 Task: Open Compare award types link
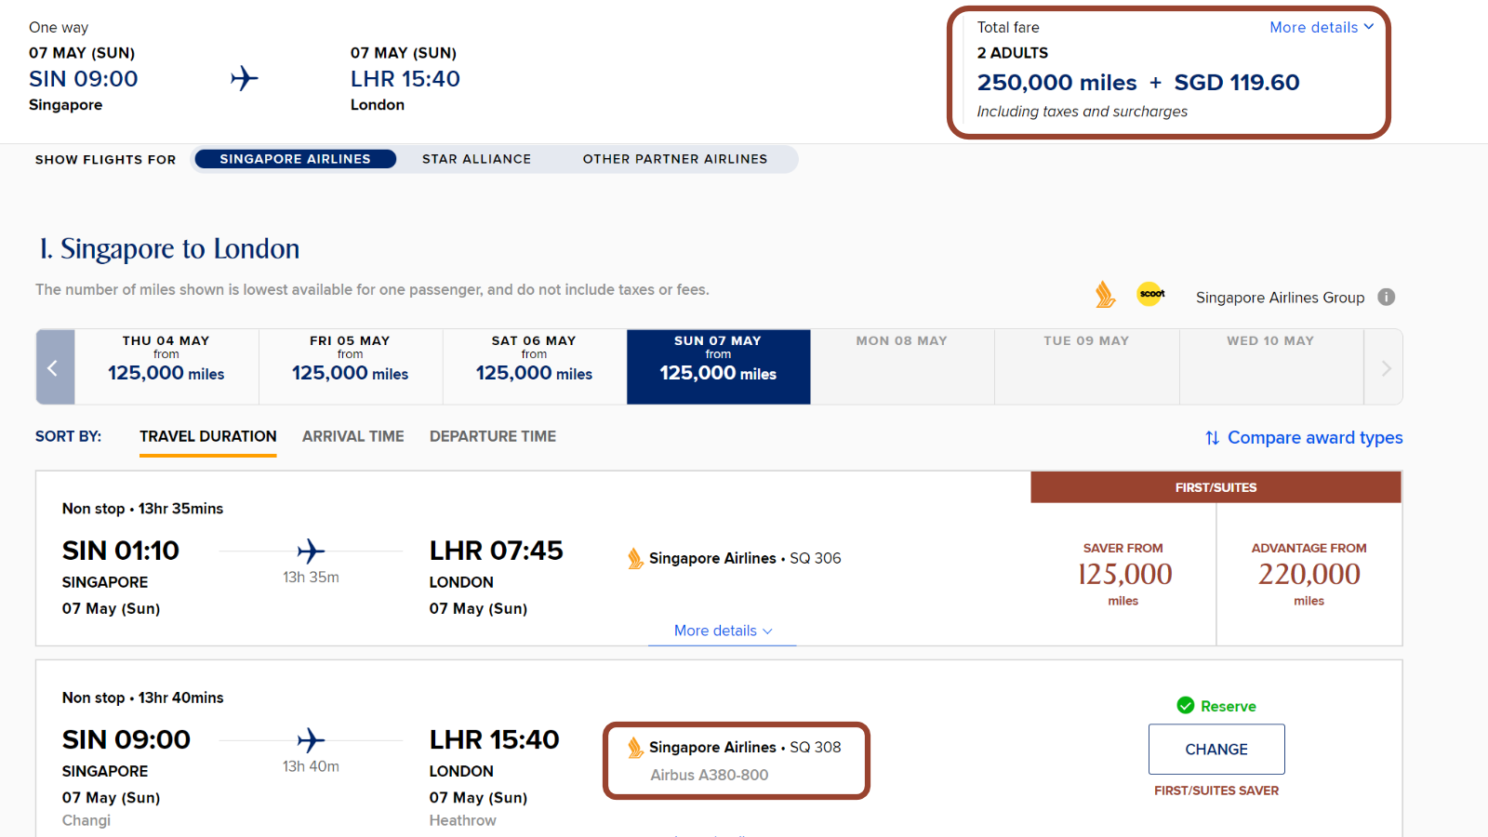pyautogui.click(x=1315, y=438)
